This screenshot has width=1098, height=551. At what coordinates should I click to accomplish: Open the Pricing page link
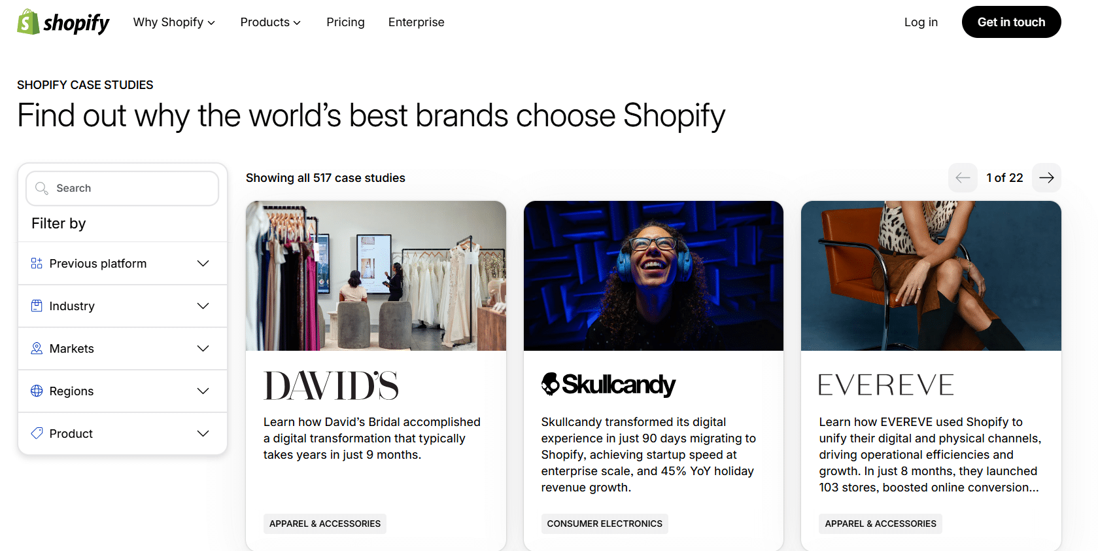point(345,22)
